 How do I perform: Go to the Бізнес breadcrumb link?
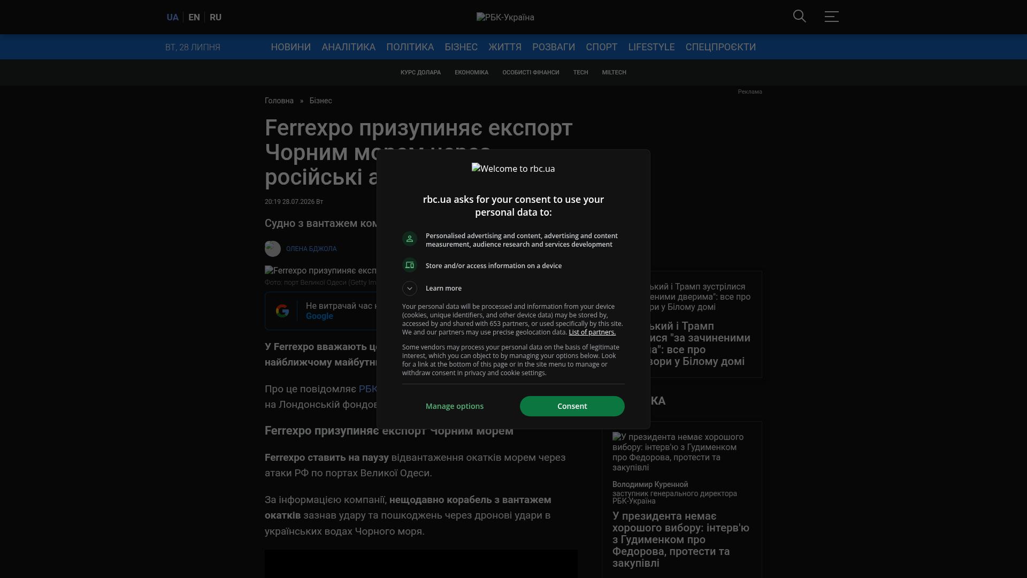320,101
